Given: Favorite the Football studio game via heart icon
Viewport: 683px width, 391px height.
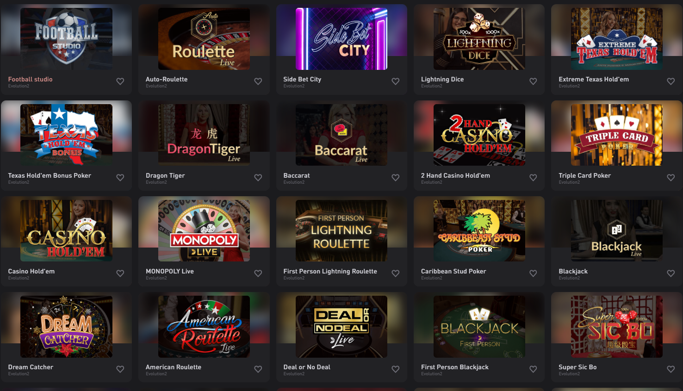Looking at the screenshot, I should point(120,81).
